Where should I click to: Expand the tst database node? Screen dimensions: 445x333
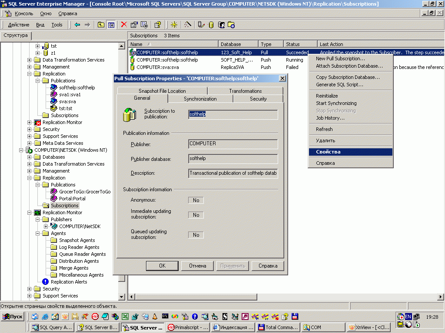[37, 46]
